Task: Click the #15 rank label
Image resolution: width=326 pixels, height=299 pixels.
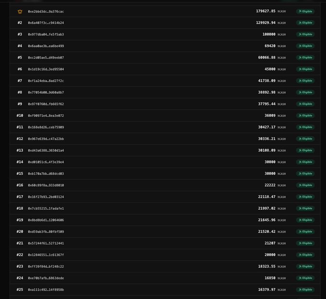Action: (x=20, y=174)
